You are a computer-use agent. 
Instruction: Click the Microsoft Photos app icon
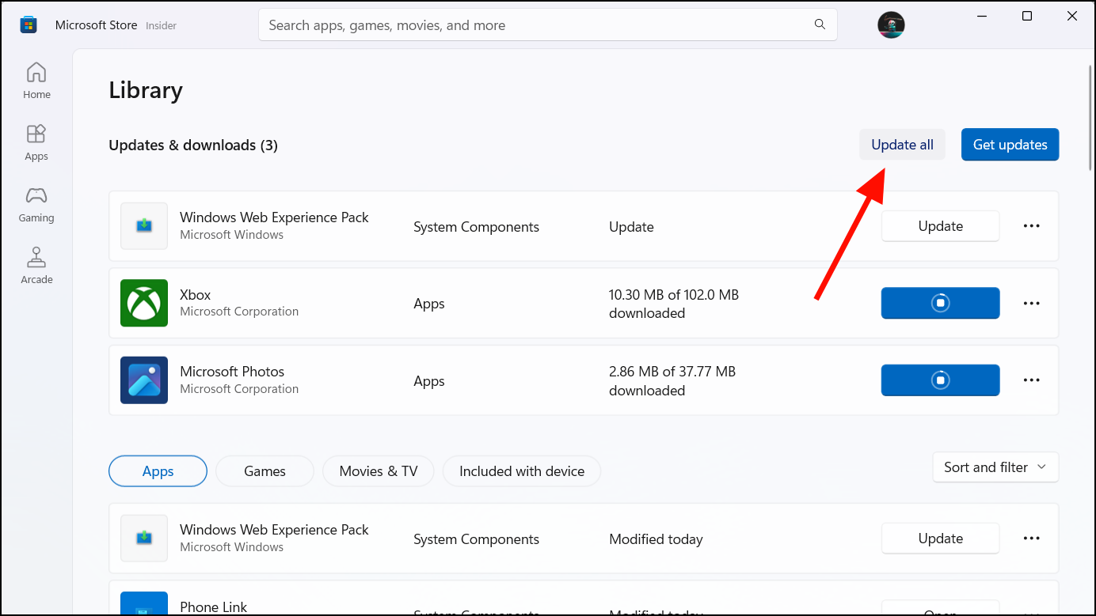click(x=144, y=380)
